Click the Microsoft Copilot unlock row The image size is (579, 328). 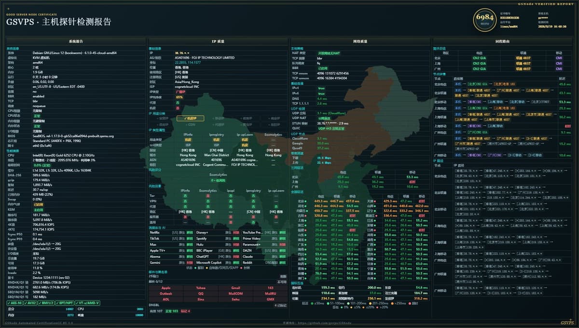pos(218,263)
